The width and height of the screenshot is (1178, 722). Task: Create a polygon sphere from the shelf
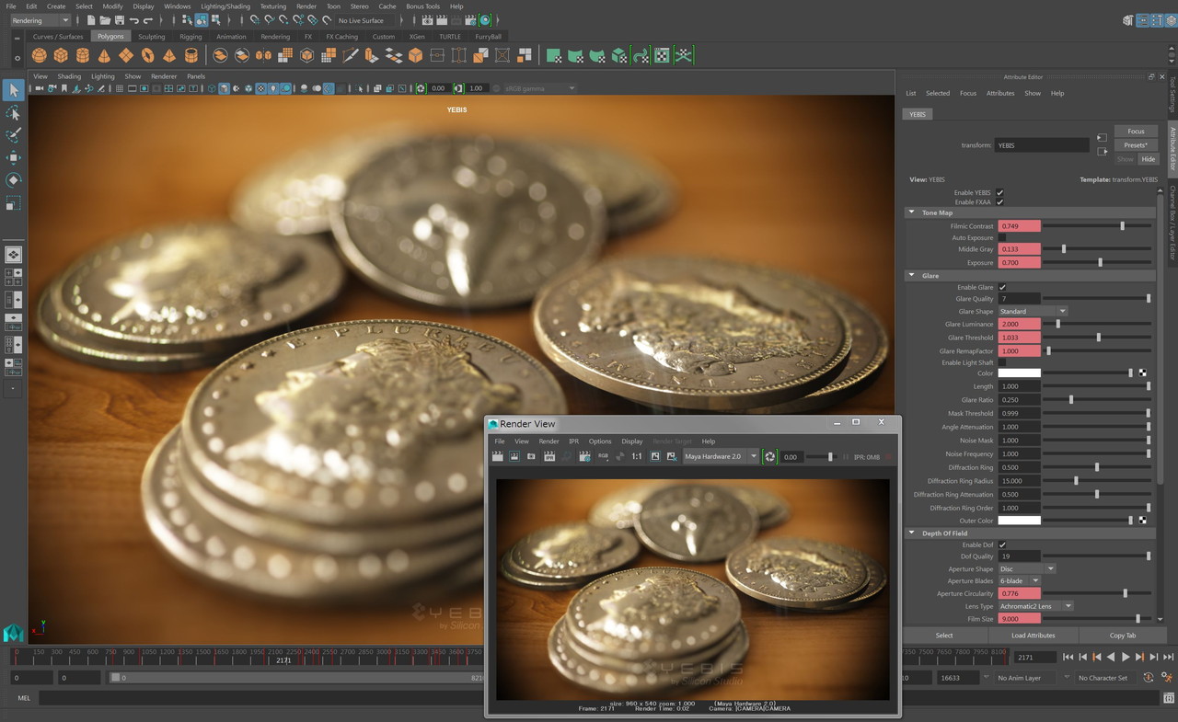(x=40, y=56)
